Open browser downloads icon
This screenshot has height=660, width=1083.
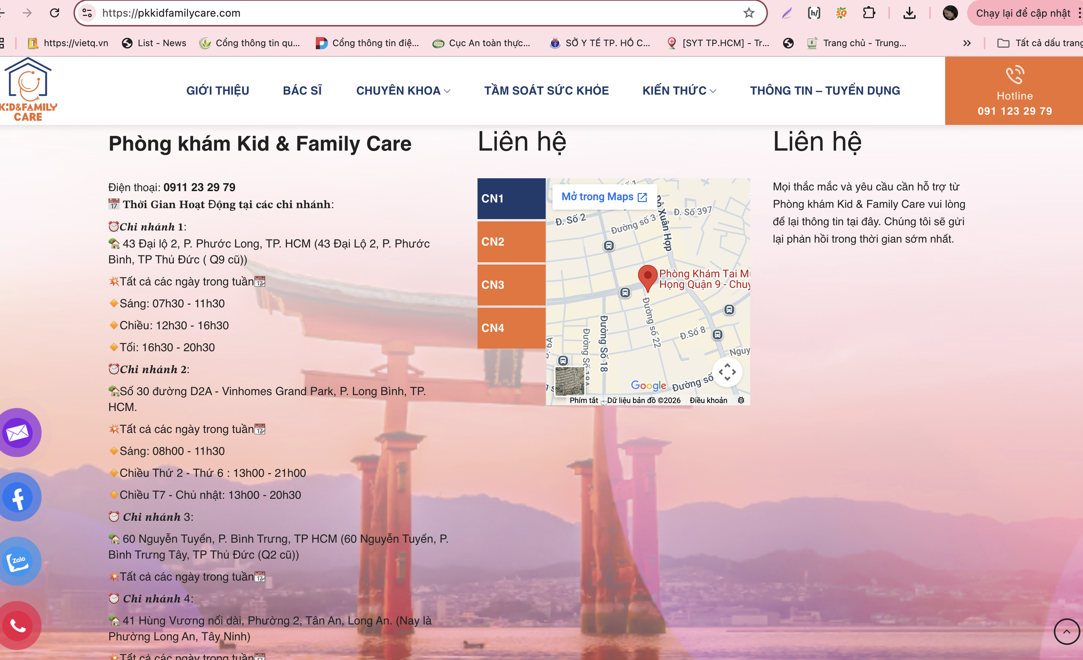click(910, 13)
